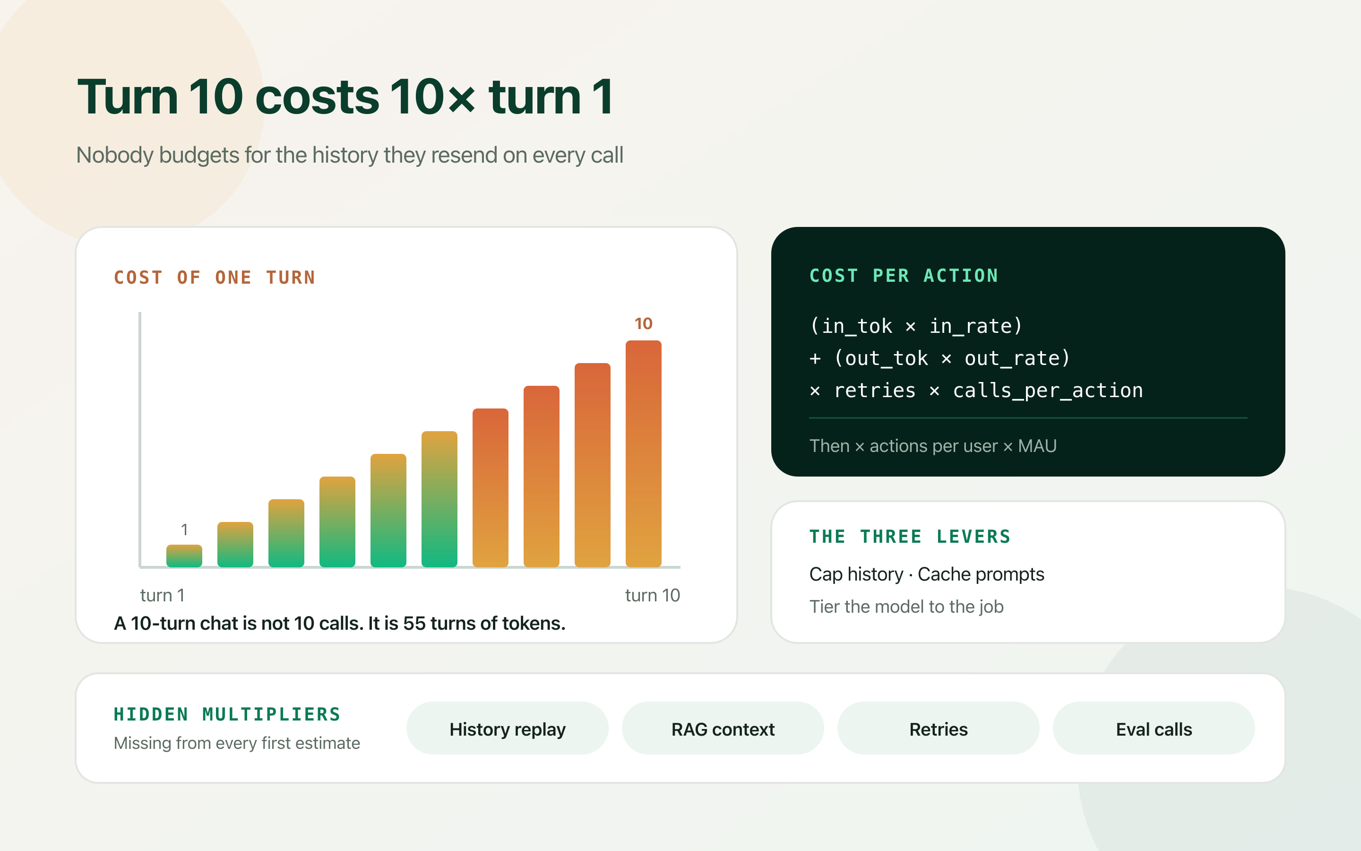The height and width of the screenshot is (851, 1361).
Task: Click the tallest green bar (sixth bar)
Action: [x=439, y=499]
